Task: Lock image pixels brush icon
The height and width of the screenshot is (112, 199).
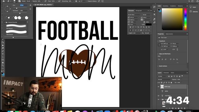Action: 164,82
